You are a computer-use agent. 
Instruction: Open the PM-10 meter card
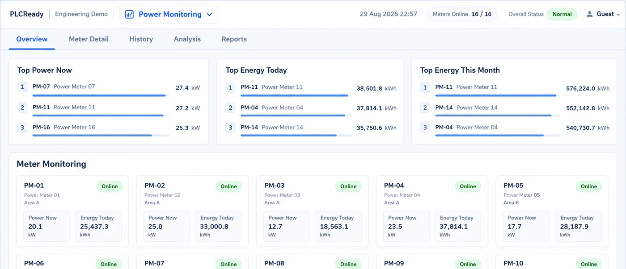coord(552,262)
